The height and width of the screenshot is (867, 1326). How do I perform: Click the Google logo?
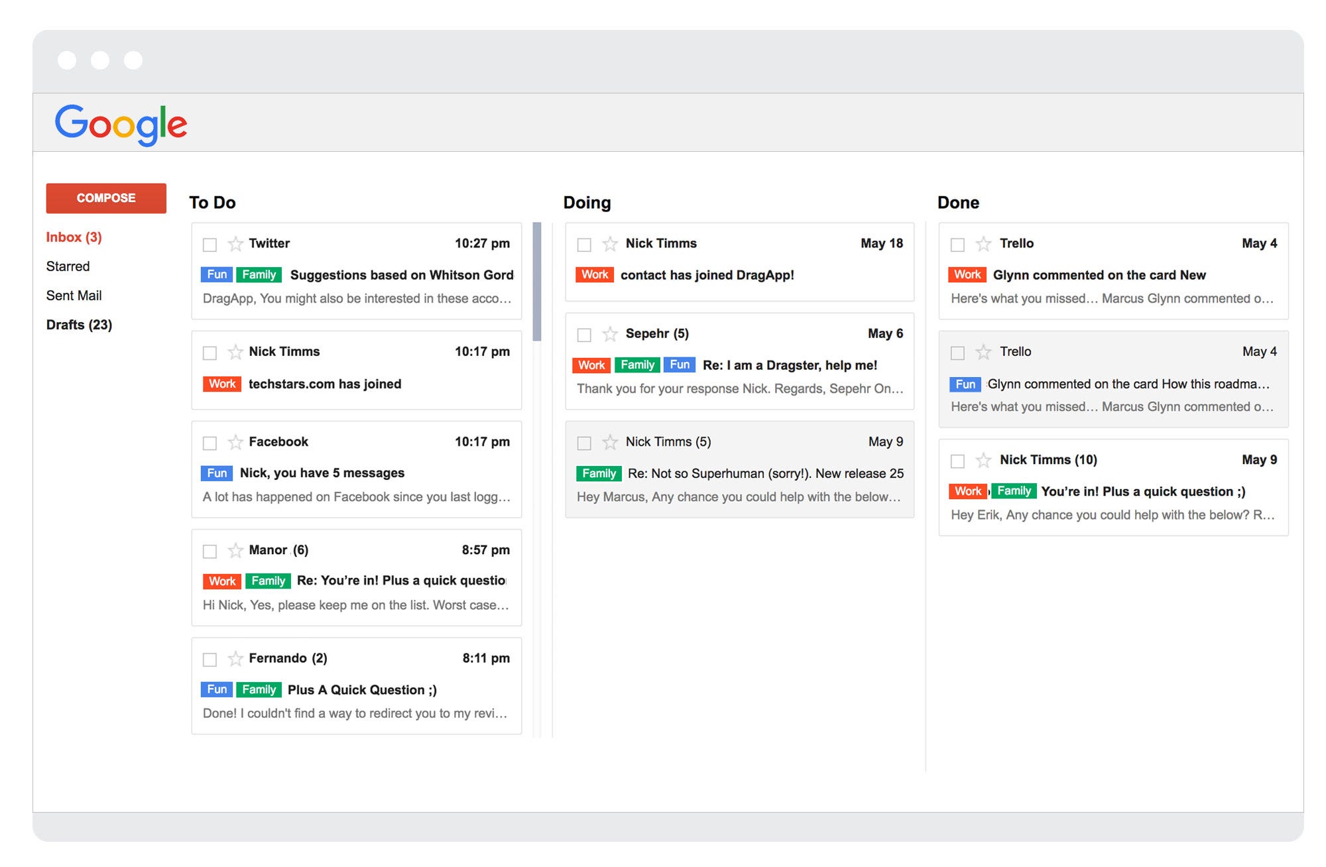tap(121, 123)
